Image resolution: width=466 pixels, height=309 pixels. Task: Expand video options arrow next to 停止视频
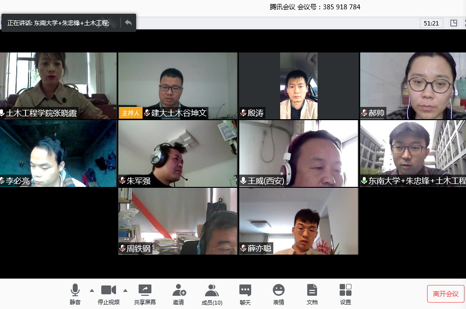[125, 290]
